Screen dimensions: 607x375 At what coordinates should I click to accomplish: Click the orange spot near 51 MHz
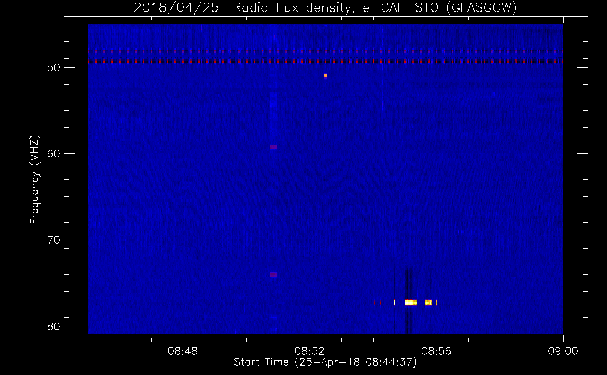click(326, 76)
